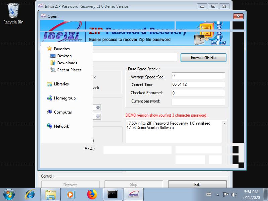Screen dimensions: 268x201
Task: Click the upper spinner control
Action: 98,108
